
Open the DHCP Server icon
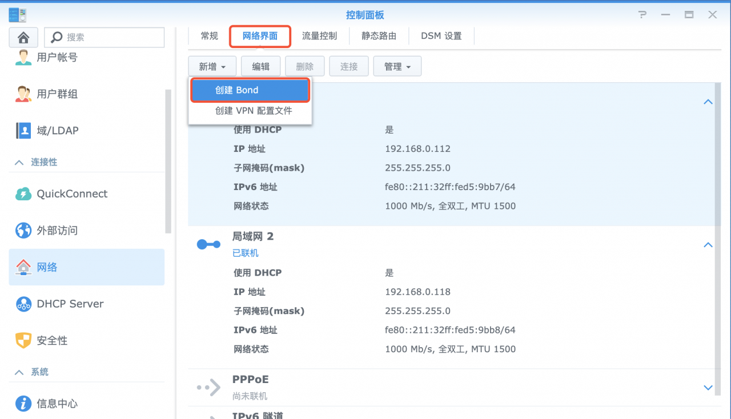coord(23,304)
